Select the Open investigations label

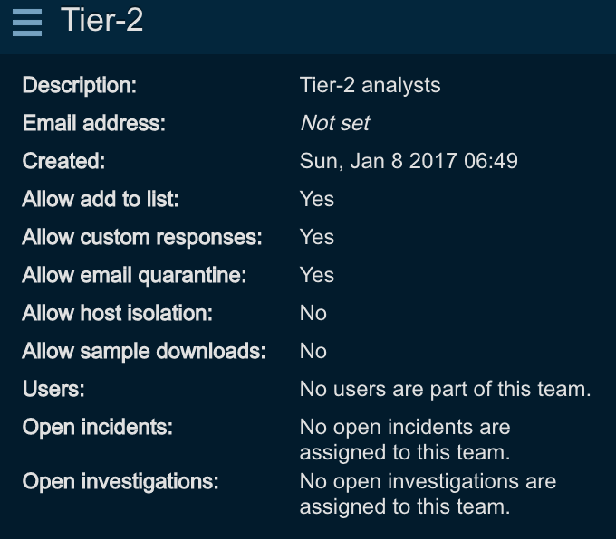click(x=120, y=482)
